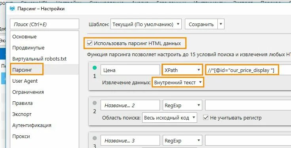Screen dimensions: 291x148
Task: Click the Сохранить button
Action: (x=201, y=24)
